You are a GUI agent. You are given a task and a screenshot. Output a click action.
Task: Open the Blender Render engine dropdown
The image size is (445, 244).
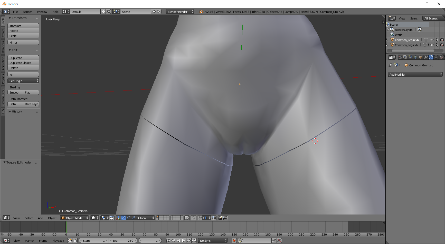(180, 12)
